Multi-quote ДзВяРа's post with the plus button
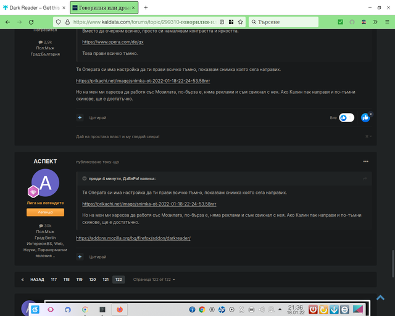Image resolution: width=395 pixels, height=316 pixels. coord(80,117)
